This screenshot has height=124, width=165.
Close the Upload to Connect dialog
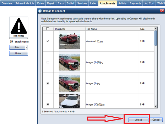162,11
